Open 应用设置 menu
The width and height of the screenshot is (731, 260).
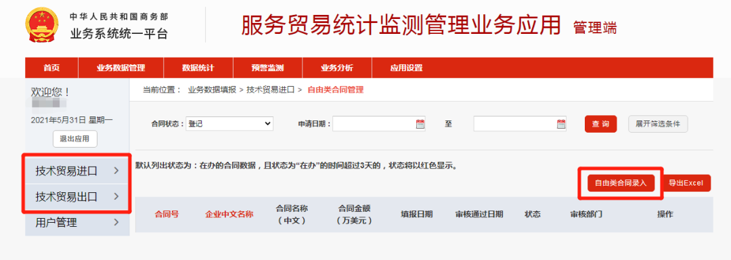[406, 68]
